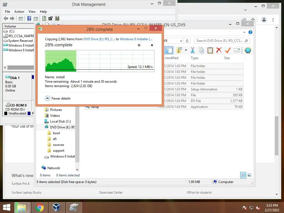This screenshot has width=284, height=213.
Task: Select the boot folder in navigation tree
Action: pos(56,133)
